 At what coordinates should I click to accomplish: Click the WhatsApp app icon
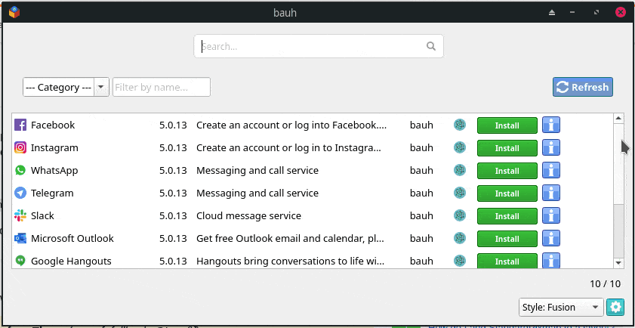tap(20, 170)
